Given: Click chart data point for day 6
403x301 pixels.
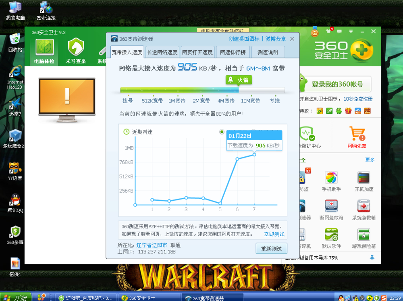Looking at the screenshot, I should pyautogui.click(x=237, y=159).
